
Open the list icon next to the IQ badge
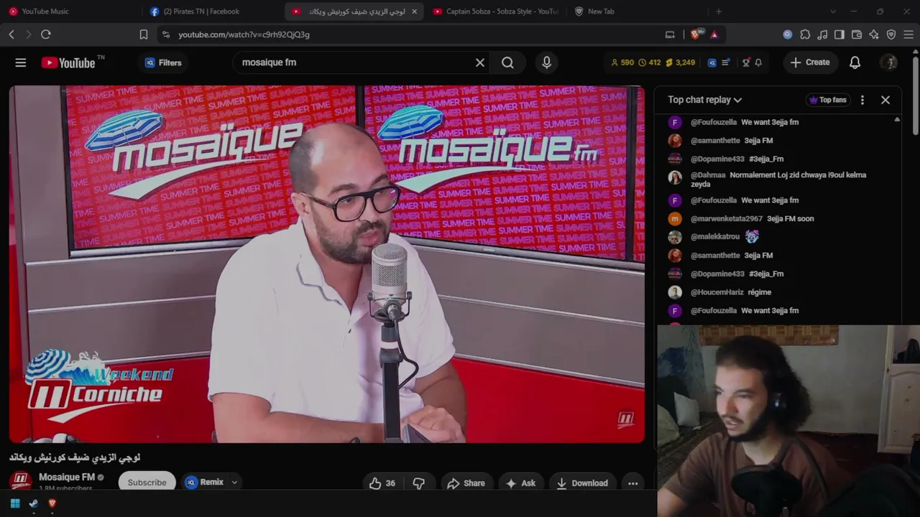pyautogui.click(x=726, y=62)
